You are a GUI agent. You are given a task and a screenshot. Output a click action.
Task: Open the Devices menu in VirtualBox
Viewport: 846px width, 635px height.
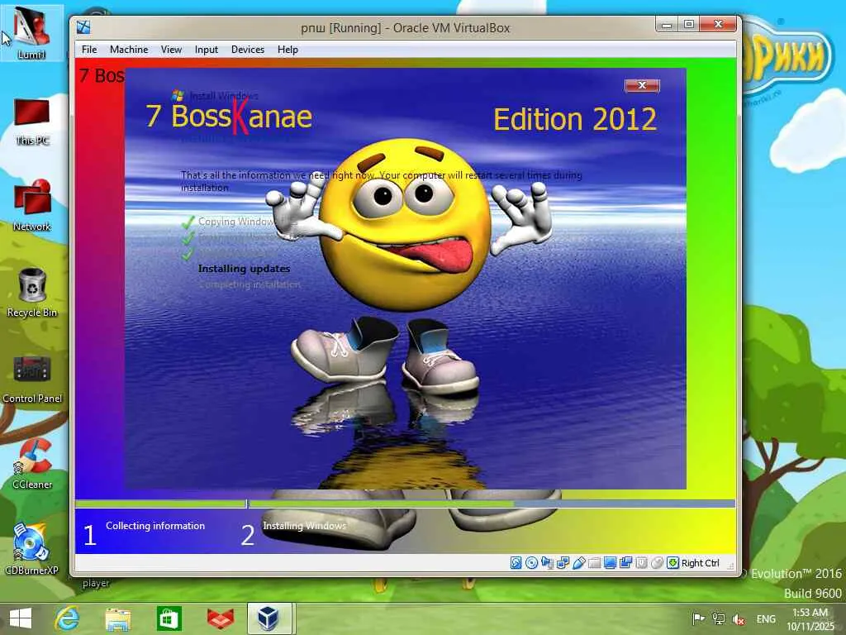(x=248, y=49)
